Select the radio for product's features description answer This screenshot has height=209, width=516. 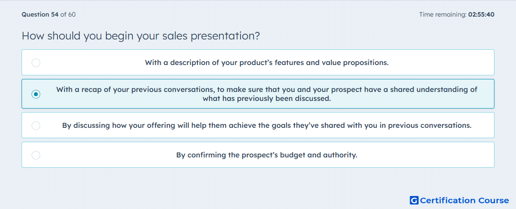(36, 62)
